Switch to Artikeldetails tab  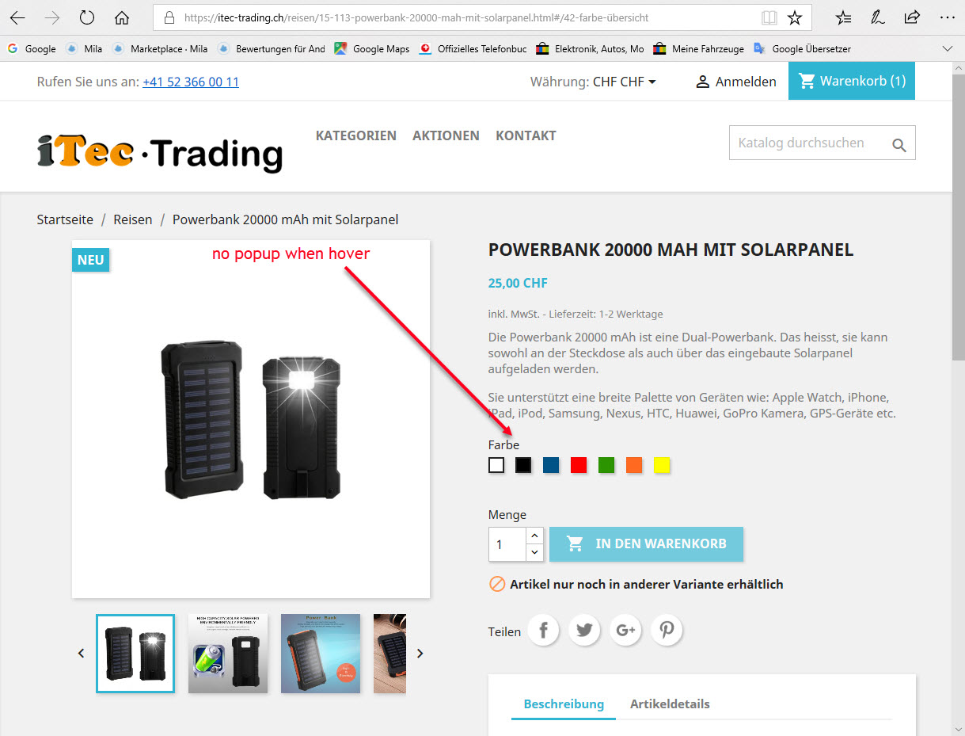(670, 704)
